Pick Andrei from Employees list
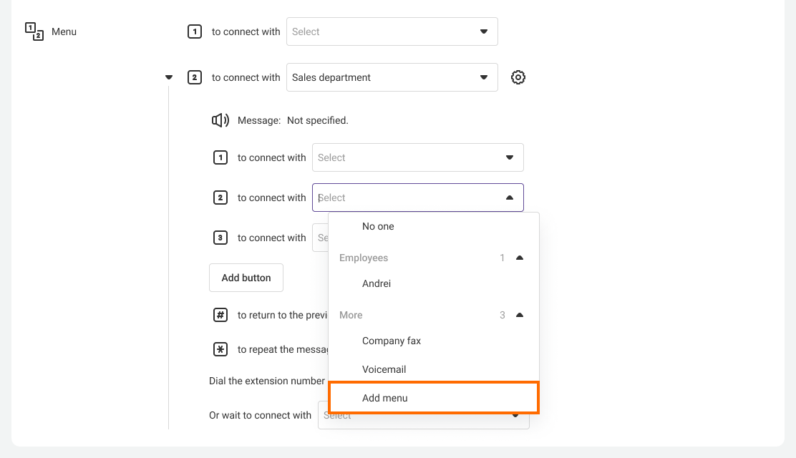796x458 pixels. (x=377, y=283)
